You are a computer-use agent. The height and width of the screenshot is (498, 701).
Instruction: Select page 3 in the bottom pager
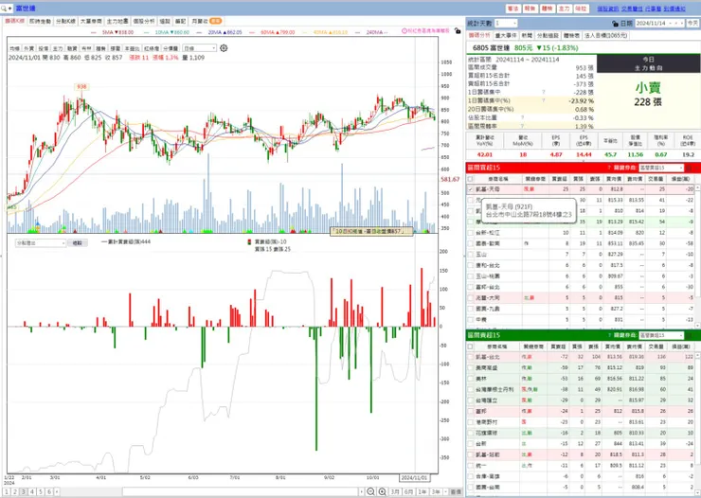(24, 491)
